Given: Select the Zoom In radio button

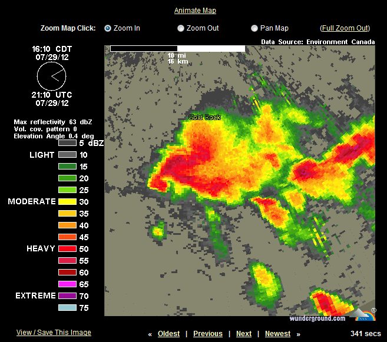Looking at the screenshot, I should tap(108, 28).
